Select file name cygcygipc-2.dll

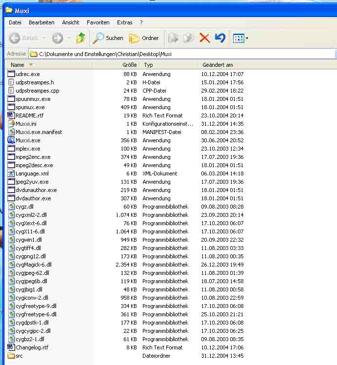click(x=33, y=331)
